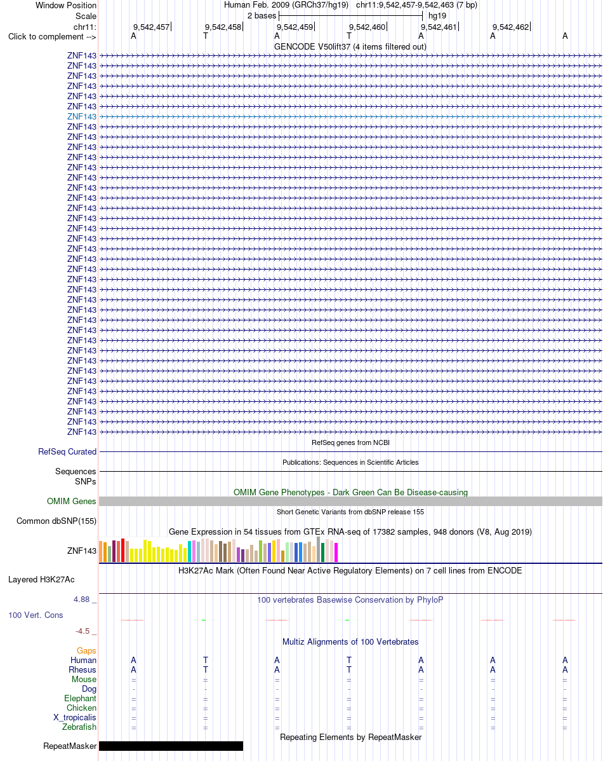Click the magenta bar in GTEx expression chart
This screenshot has height=761, width=603.
point(336,552)
